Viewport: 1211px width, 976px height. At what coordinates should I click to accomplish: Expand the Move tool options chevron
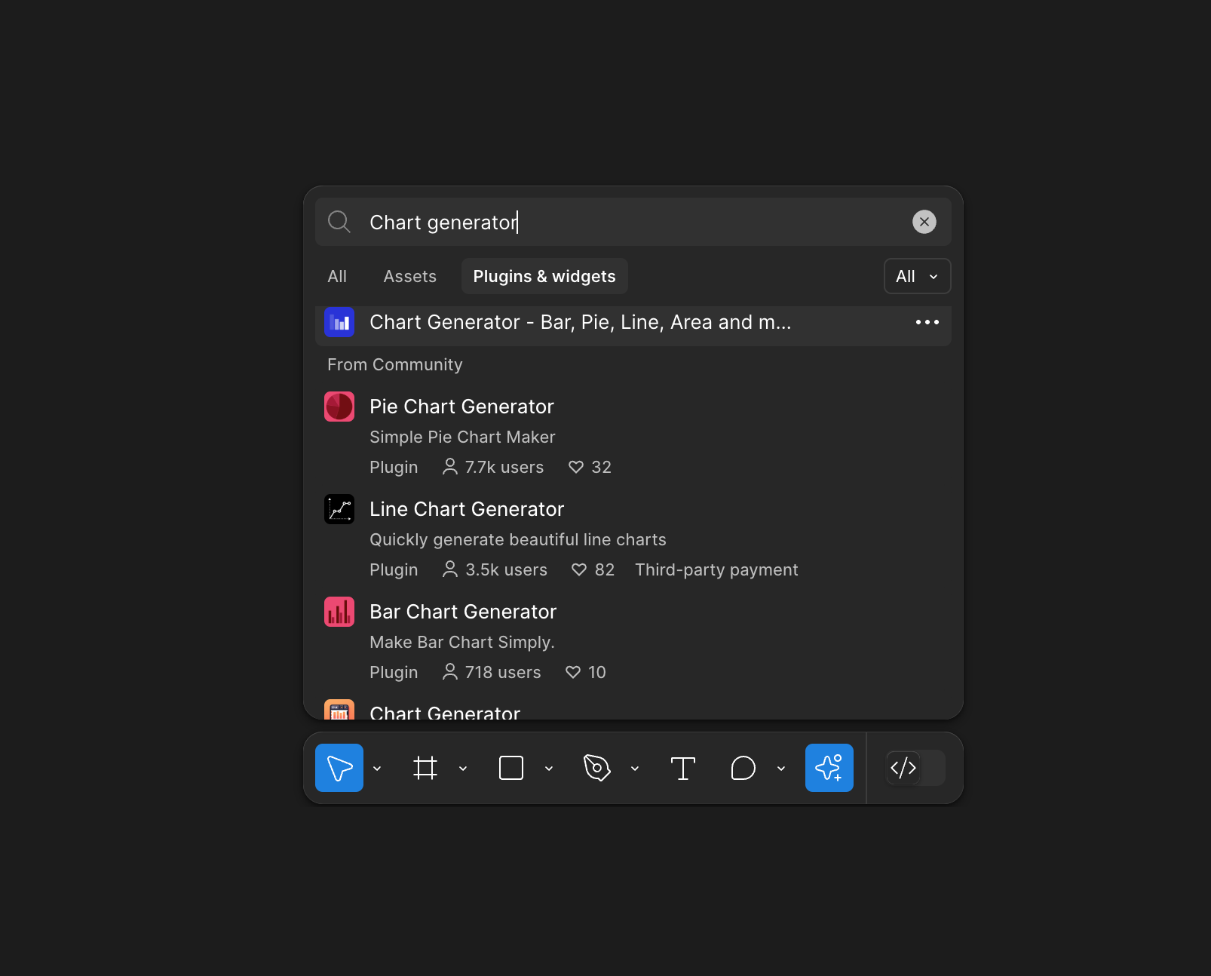377,768
